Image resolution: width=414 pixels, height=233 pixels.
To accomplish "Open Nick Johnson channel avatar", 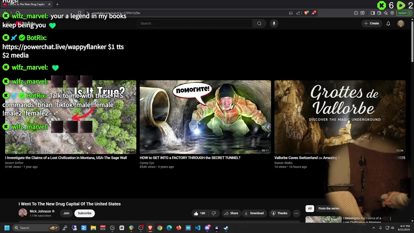I will tap(23, 213).
